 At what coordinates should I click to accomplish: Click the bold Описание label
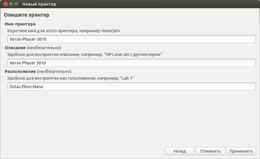15,47
